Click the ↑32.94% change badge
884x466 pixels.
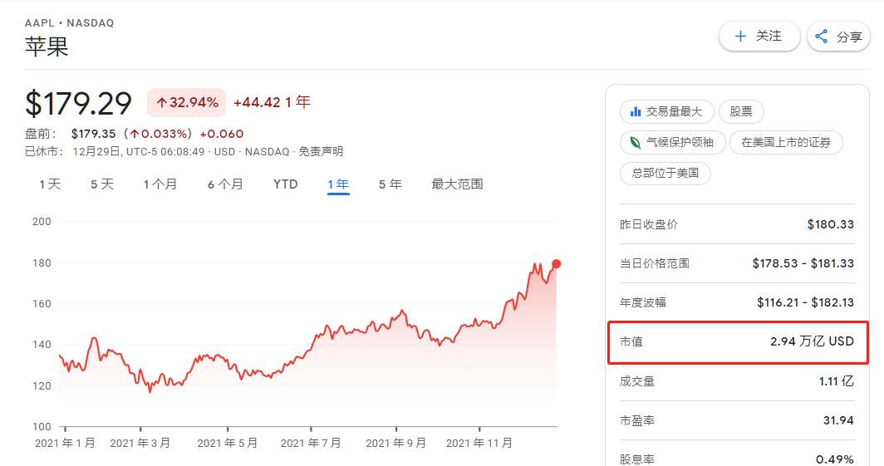coord(187,102)
